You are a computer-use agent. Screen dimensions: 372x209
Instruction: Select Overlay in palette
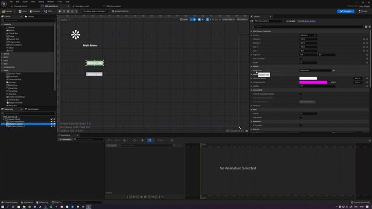tap(12, 82)
